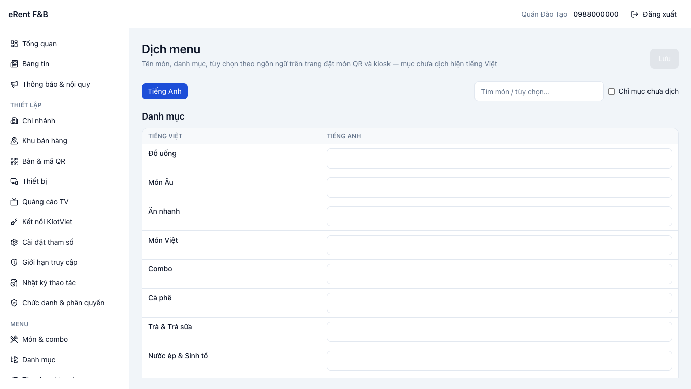Click the Nước ép & Sinh tố category name
691x389 pixels.
pos(178,356)
